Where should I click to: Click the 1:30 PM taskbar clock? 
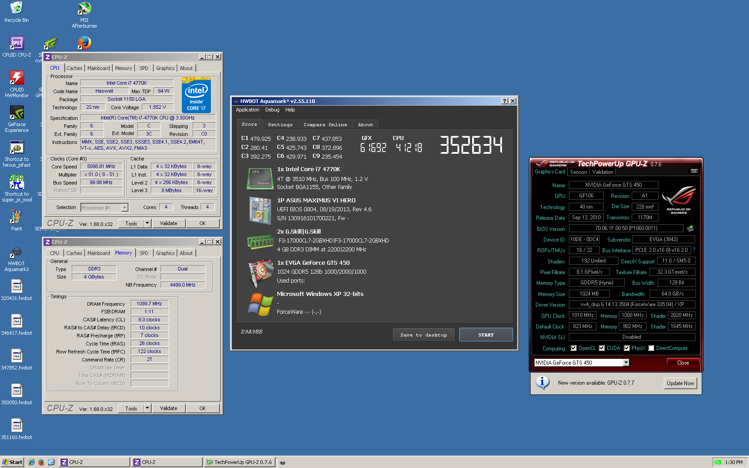[734, 462]
